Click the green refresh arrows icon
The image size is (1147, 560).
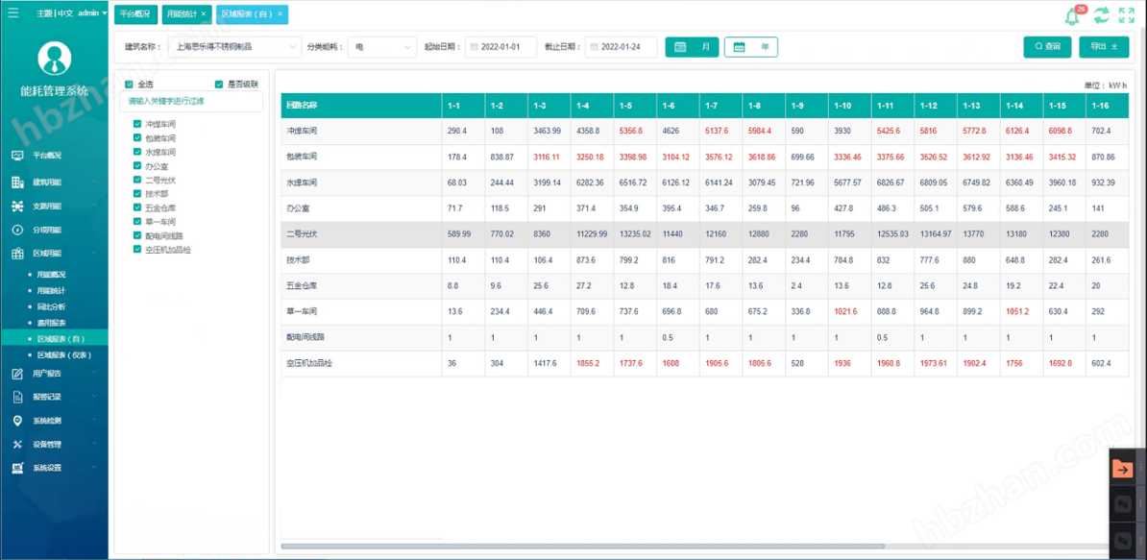coord(1101,15)
